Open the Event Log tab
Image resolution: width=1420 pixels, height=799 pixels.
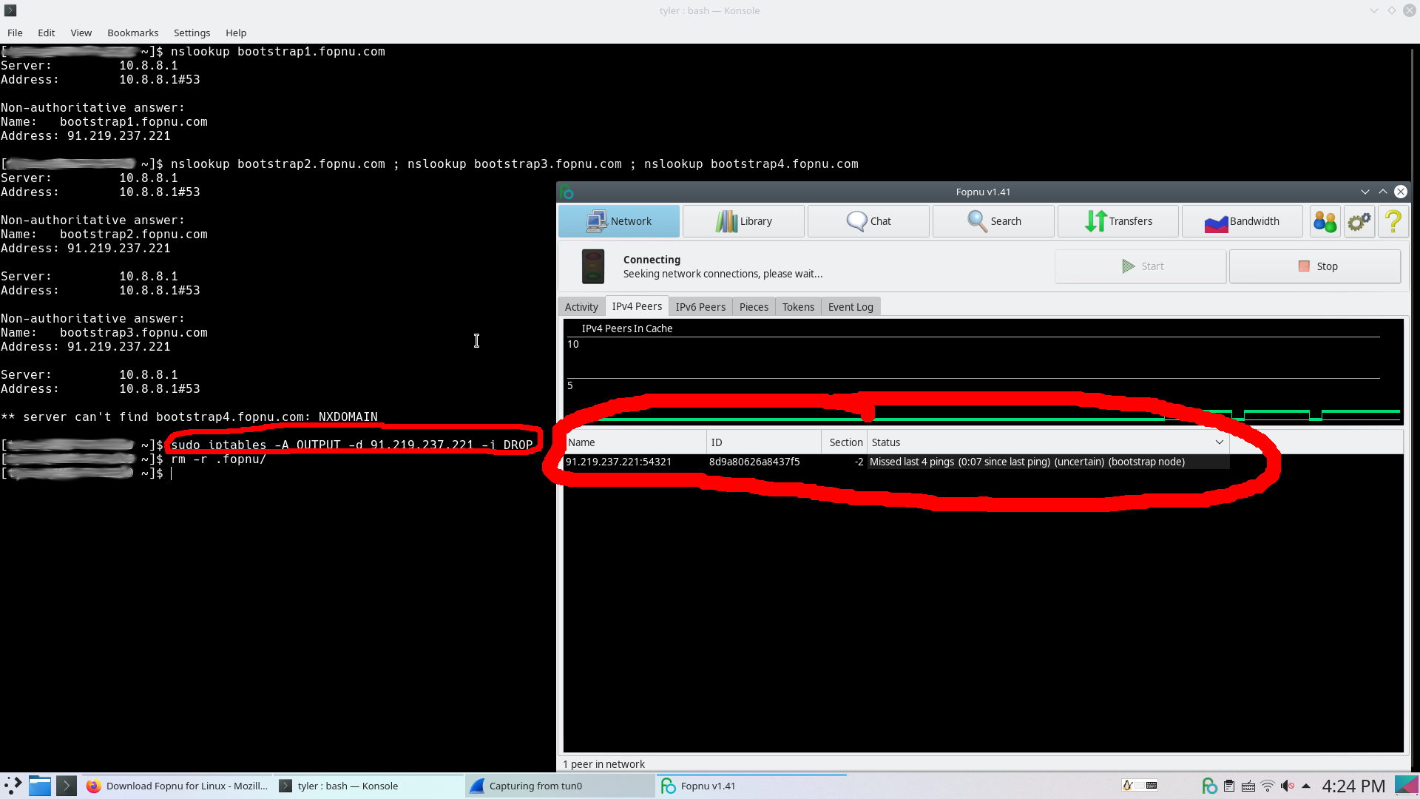click(851, 307)
